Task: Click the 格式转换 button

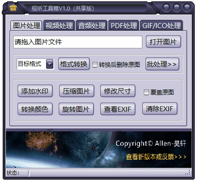Action: 74,64
